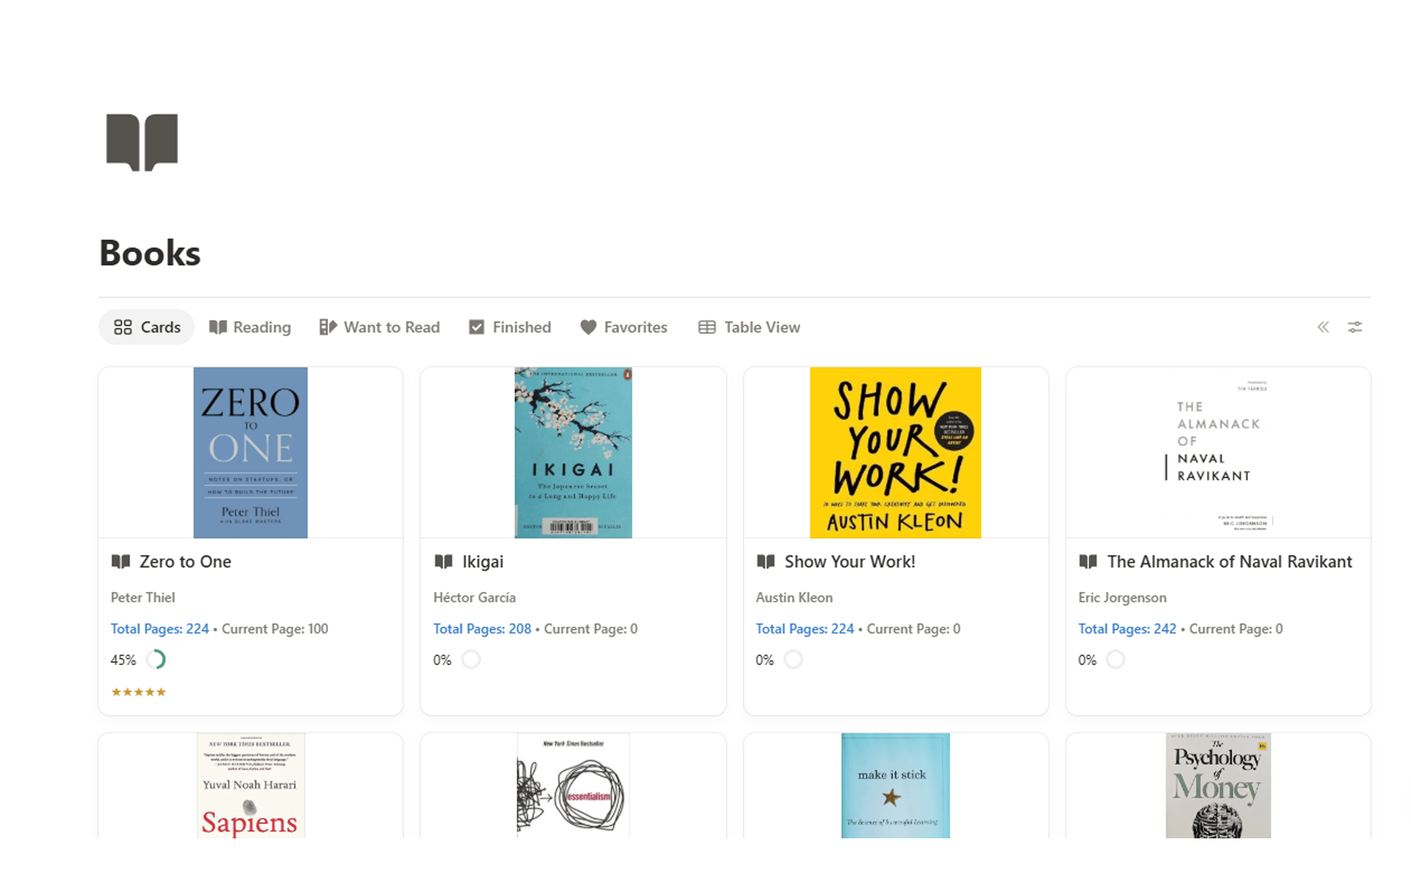Show the Favorites tab

[623, 327]
